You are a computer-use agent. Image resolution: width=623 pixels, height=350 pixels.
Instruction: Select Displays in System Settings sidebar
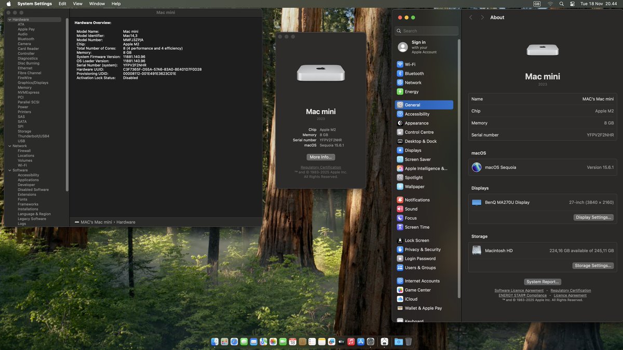(424, 150)
